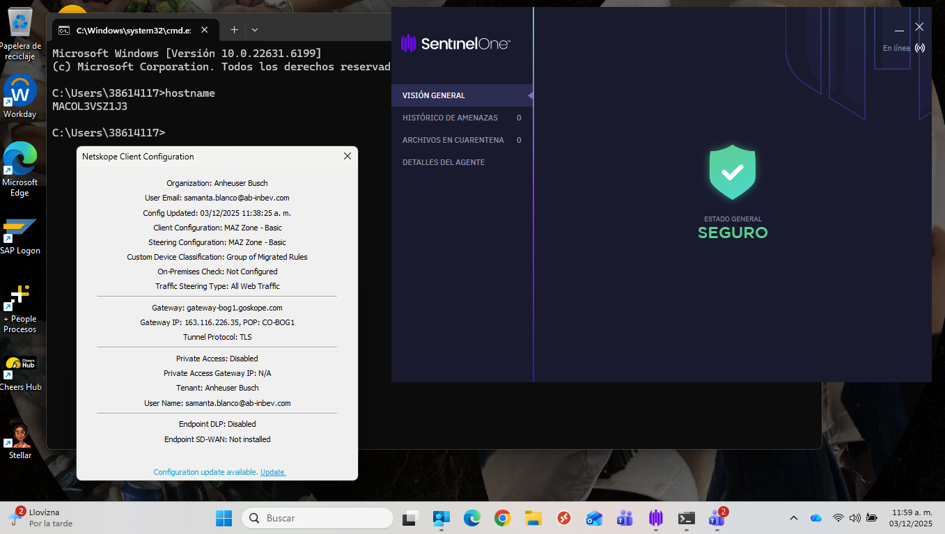945x534 pixels.
Task: Add a new terminal tab
Action: pyautogui.click(x=235, y=30)
